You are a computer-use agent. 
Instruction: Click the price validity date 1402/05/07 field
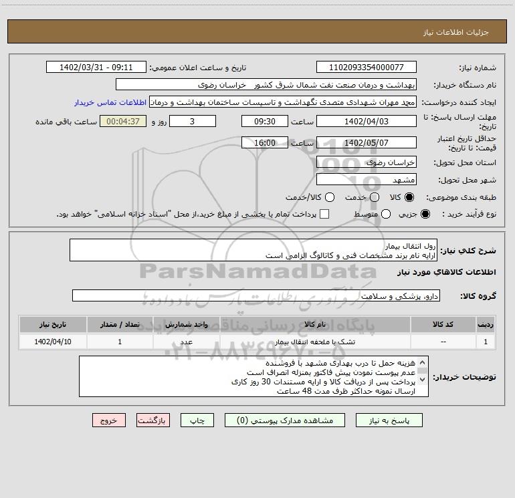(x=367, y=142)
